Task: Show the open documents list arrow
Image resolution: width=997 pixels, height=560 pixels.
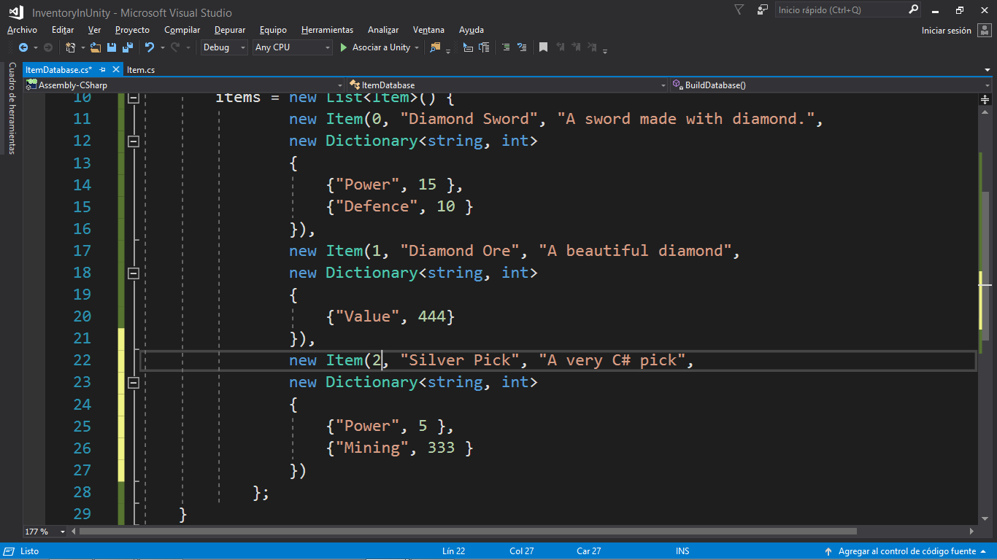Action: click(x=987, y=70)
